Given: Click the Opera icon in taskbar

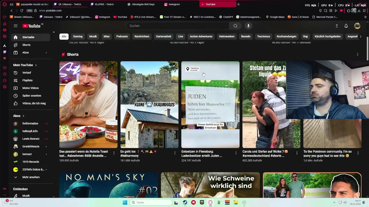Looking at the screenshot, I should 210,202.
